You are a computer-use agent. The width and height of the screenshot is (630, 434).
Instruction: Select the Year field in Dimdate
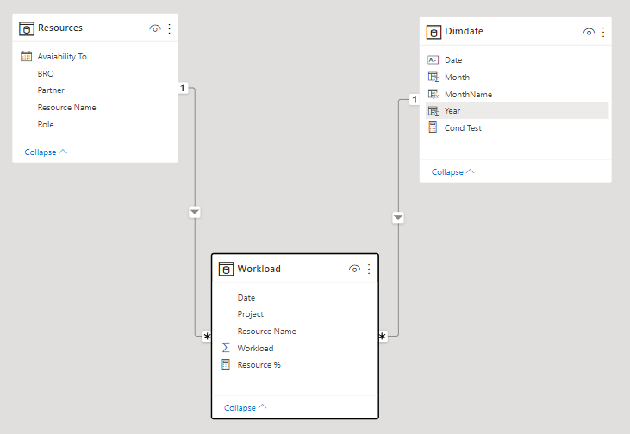point(517,111)
